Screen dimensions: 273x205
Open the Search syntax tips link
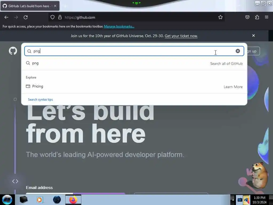pos(40,100)
